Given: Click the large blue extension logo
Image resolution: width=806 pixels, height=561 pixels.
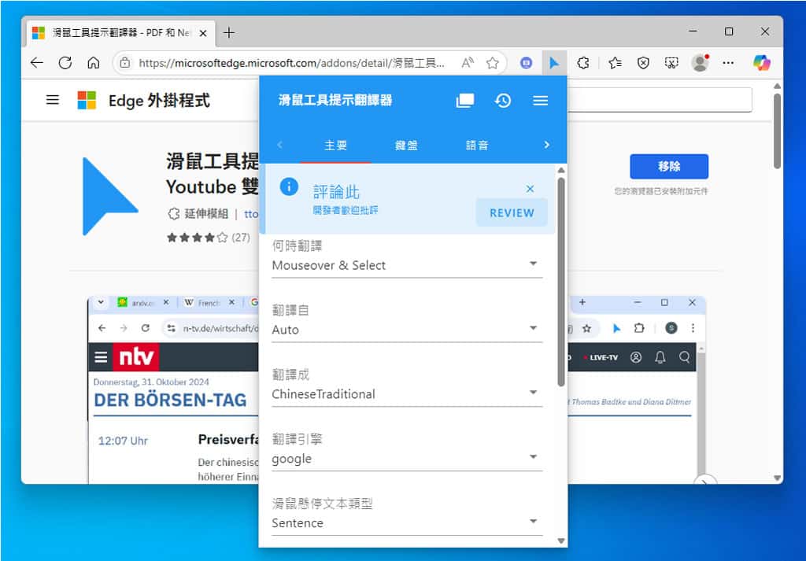Looking at the screenshot, I should (x=110, y=196).
